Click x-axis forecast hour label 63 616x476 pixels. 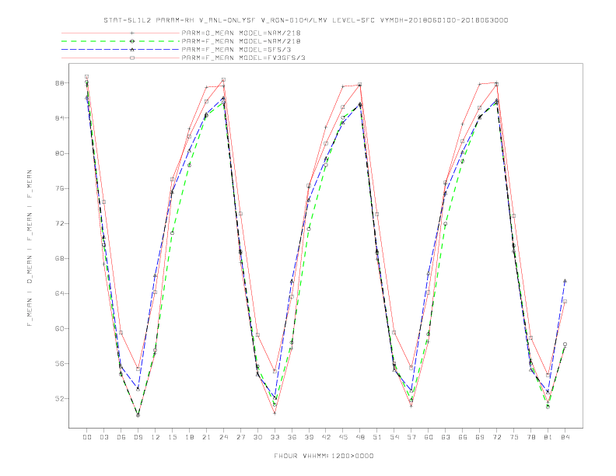coord(446,437)
